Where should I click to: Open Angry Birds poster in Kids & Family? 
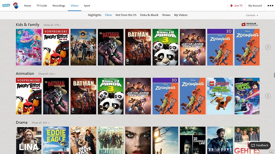(56, 47)
